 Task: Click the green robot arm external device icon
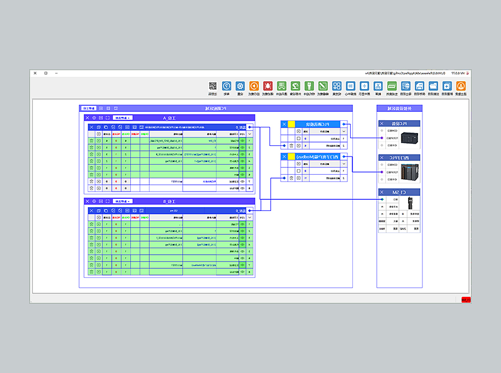tap(295, 86)
